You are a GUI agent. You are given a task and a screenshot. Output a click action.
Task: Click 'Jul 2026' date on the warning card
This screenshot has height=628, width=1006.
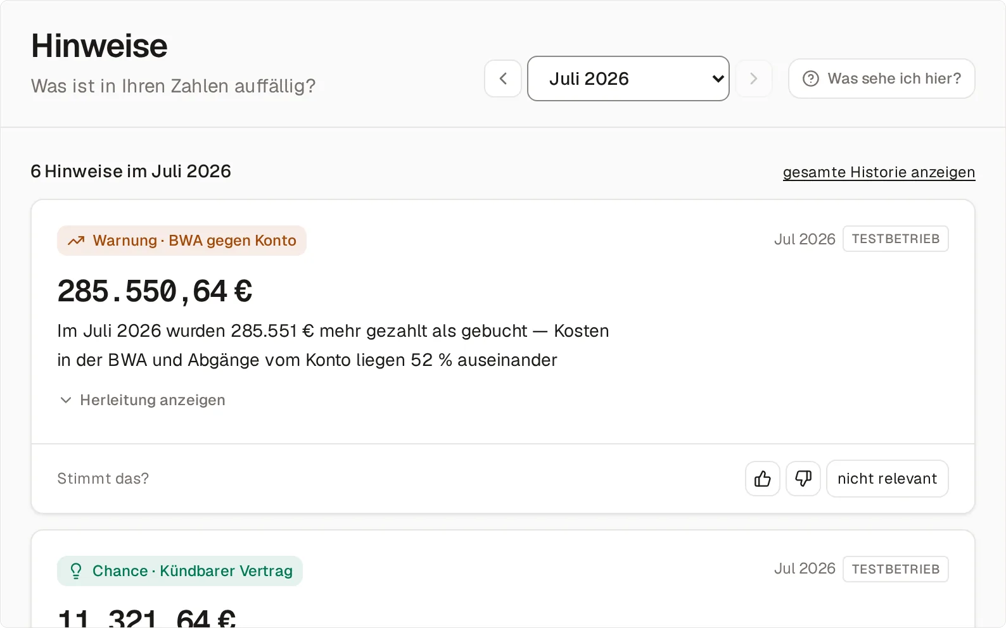(x=805, y=239)
